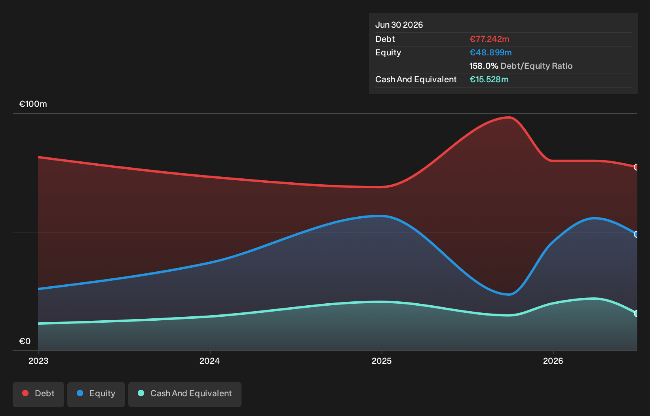Screen dimensions: 650x416
Task: Click the €0 y-axis label
Action: pyautogui.click(x=25, y=341)
